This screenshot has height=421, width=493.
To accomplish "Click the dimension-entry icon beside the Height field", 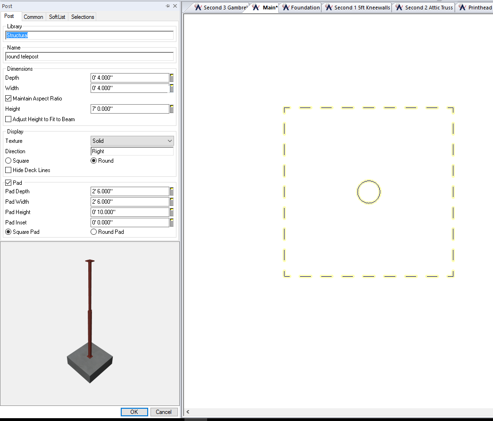I will click(x=172, y=109).
